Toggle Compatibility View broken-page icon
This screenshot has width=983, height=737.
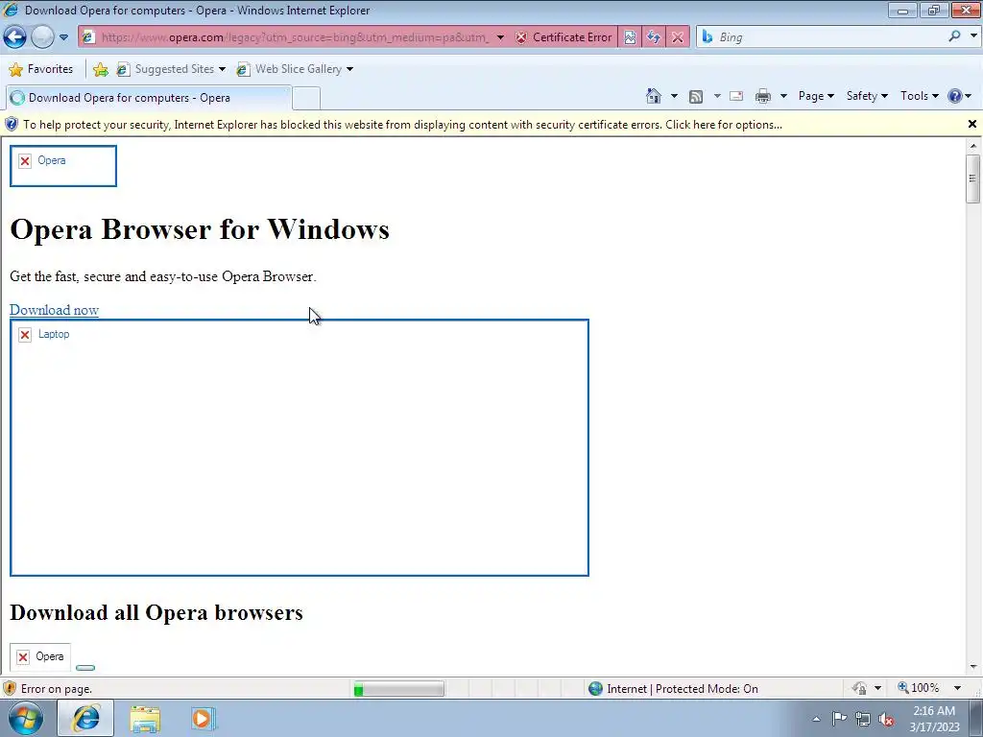click(630, 37)
